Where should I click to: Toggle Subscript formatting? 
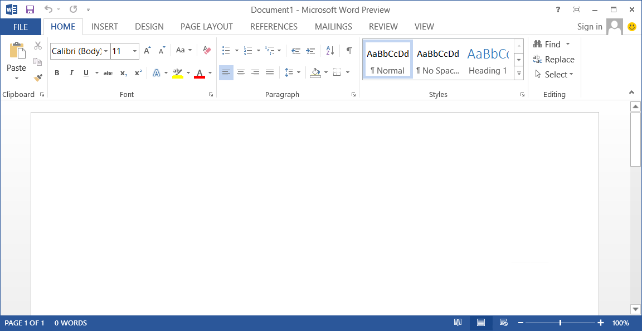pyautogui.click(x=123, y=73)
